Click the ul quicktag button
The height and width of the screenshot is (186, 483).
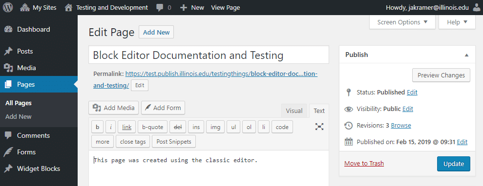[x=233, y=127]
